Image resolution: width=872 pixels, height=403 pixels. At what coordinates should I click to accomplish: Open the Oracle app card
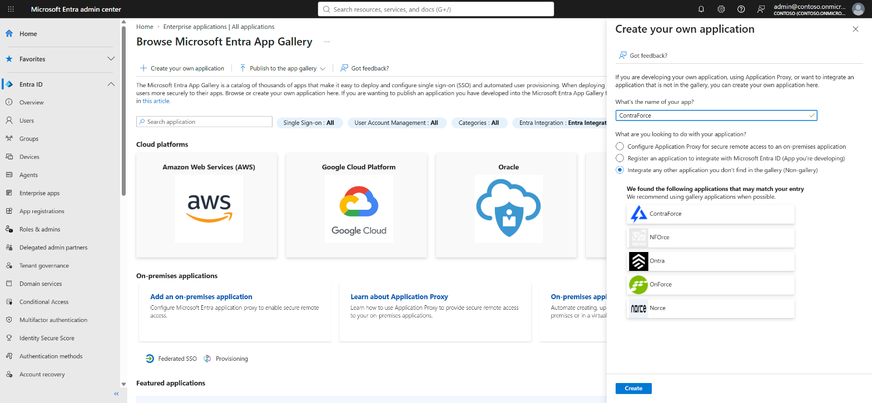[x=507, y=205]
